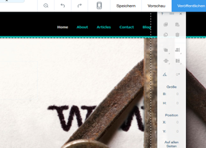Open the match size dropdown icon
The height and width of the screenshot is (148, 206).
point(178,61)
